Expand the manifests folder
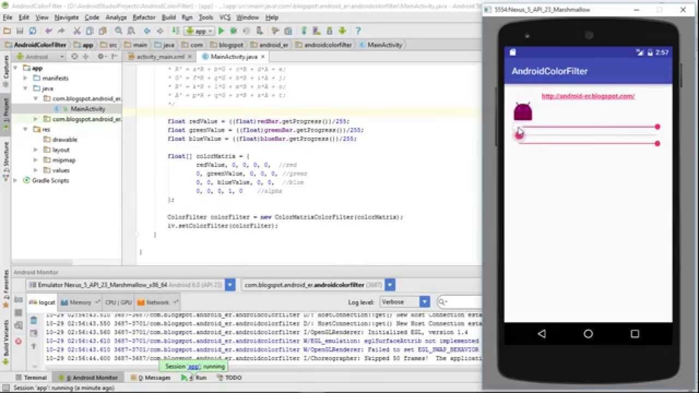 coord(25,78)
